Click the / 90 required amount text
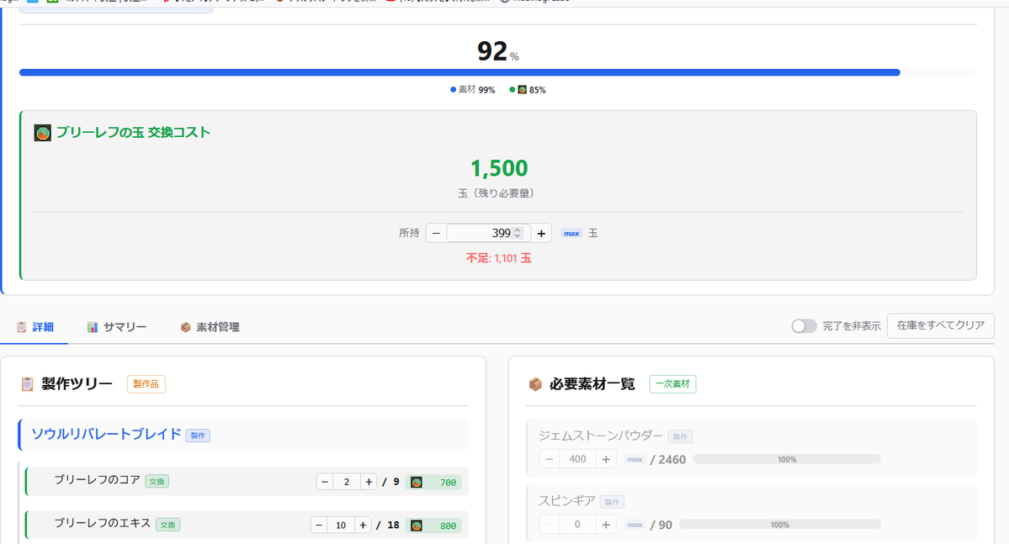 pos(661,526)
